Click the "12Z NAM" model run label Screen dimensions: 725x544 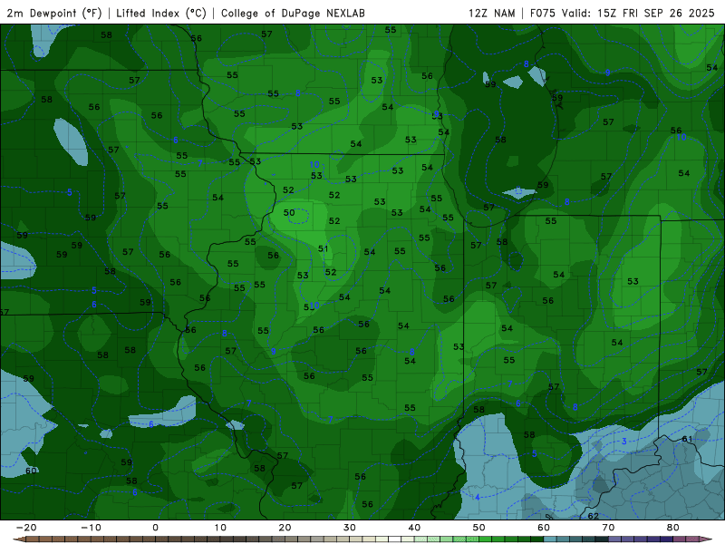491,13
